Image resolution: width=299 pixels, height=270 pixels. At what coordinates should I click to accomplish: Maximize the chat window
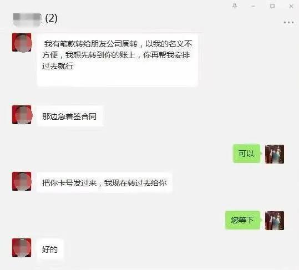click(272, 6)
